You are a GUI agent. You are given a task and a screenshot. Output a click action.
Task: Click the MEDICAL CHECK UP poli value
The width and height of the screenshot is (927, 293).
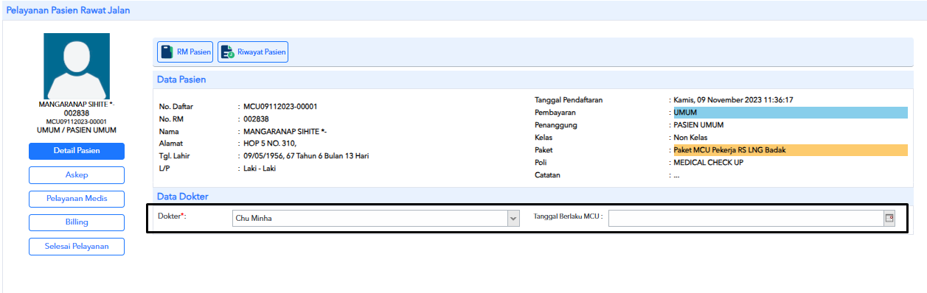click(x=708, y=163)
